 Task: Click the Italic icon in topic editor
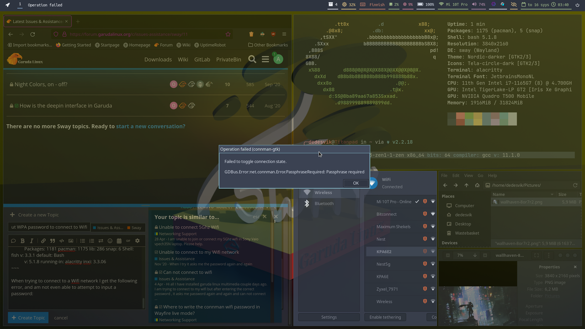[x=32, y=241]
